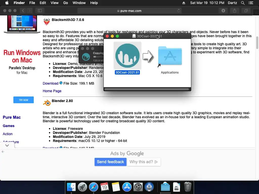Open Blacksmith3D Home Page link
This screenshot has width=259, height=194.
(x=52, y=91)
